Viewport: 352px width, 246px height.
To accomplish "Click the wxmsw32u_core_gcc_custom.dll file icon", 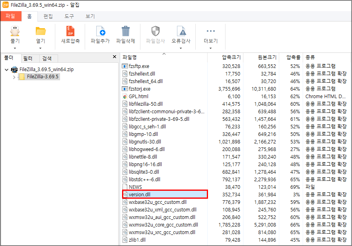I will pos(125,225).
